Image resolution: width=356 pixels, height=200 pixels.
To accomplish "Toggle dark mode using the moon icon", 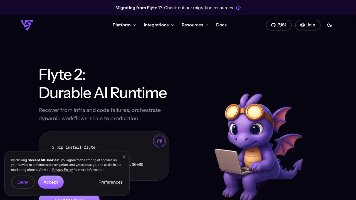I will (330, 25).
